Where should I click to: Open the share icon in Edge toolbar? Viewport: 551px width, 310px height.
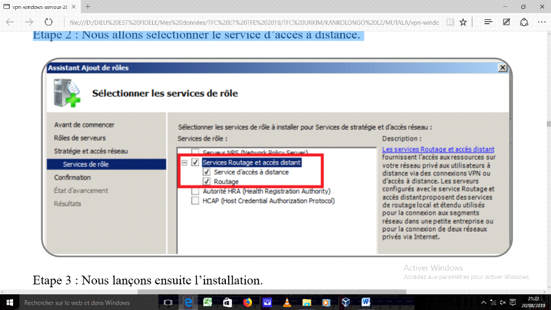[x=524, y=22]
